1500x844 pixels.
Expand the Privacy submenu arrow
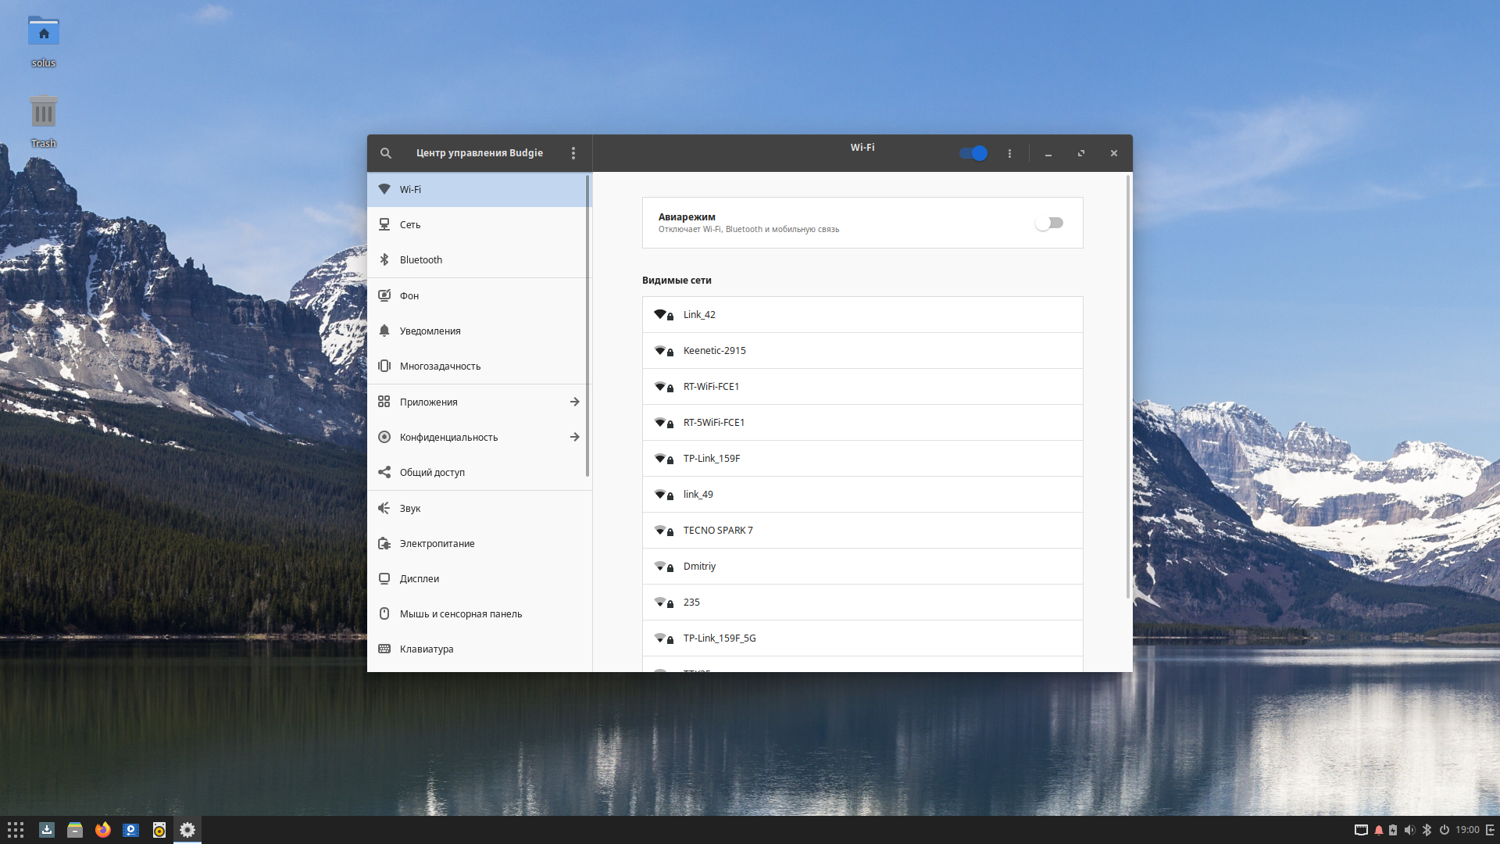tap(575, 436)
